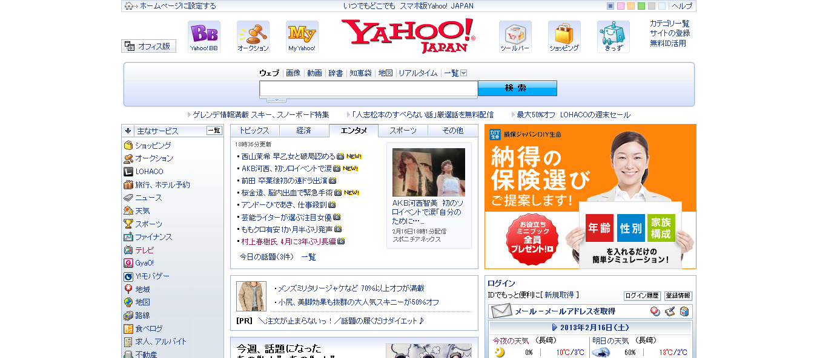Click the 天気 weather icon in sidebar

128,211
